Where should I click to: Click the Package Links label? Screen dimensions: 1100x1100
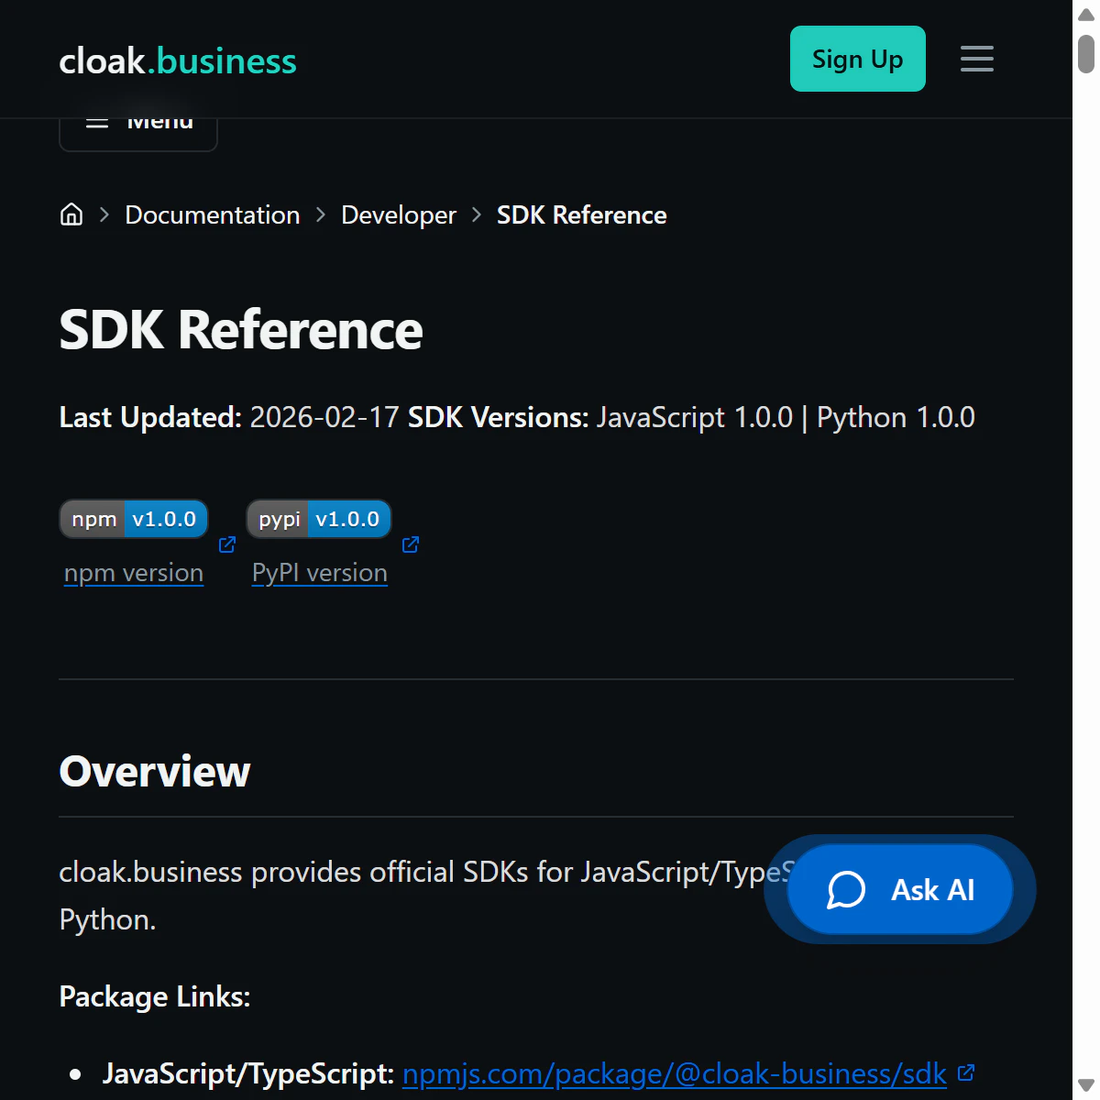click(x=155, y=996)
